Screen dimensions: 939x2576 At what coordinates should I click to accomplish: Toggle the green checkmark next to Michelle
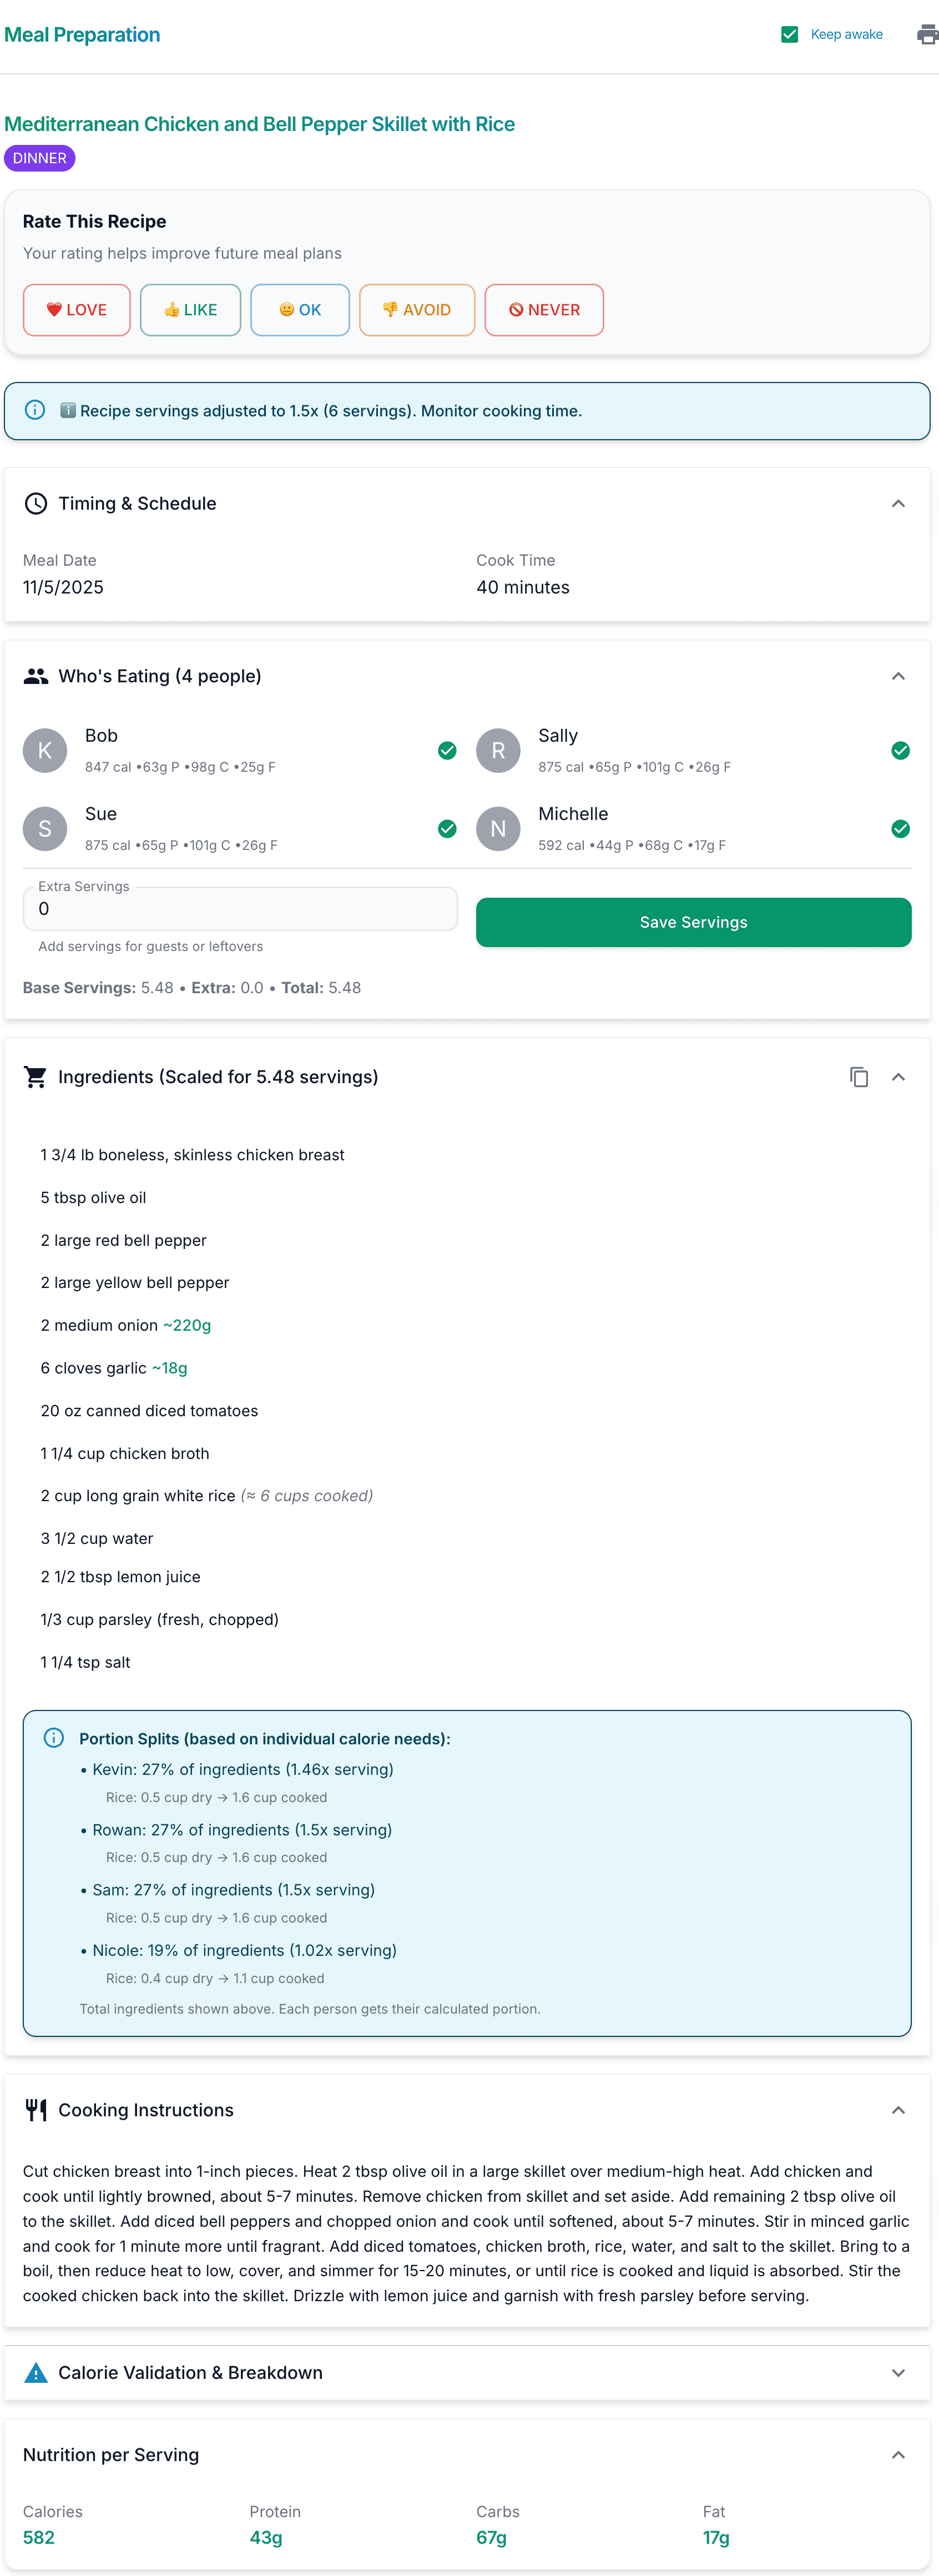coord(900,828)
